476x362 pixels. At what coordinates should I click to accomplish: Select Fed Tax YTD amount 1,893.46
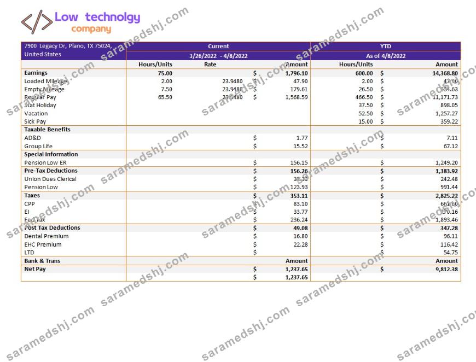click(446, 220)
